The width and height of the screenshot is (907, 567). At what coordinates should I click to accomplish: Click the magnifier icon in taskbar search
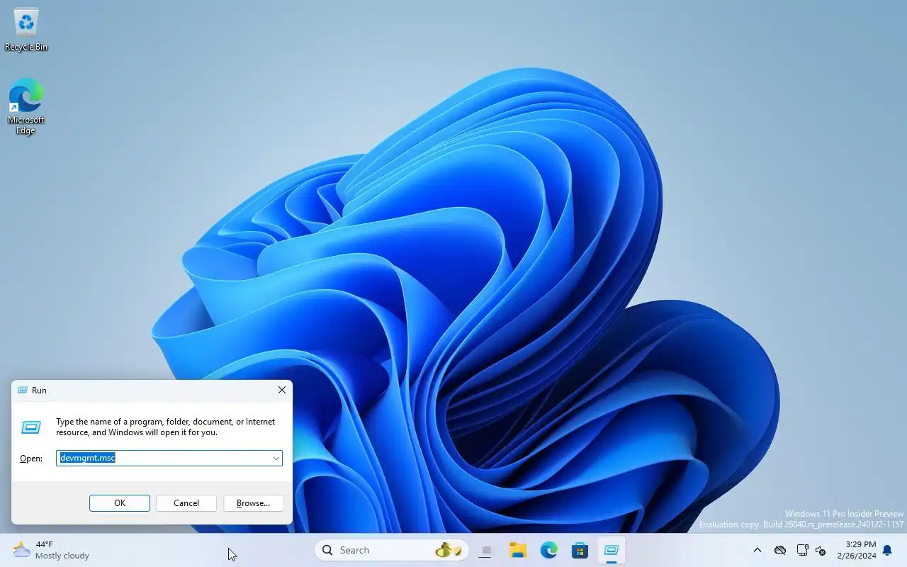pos(327,550)
